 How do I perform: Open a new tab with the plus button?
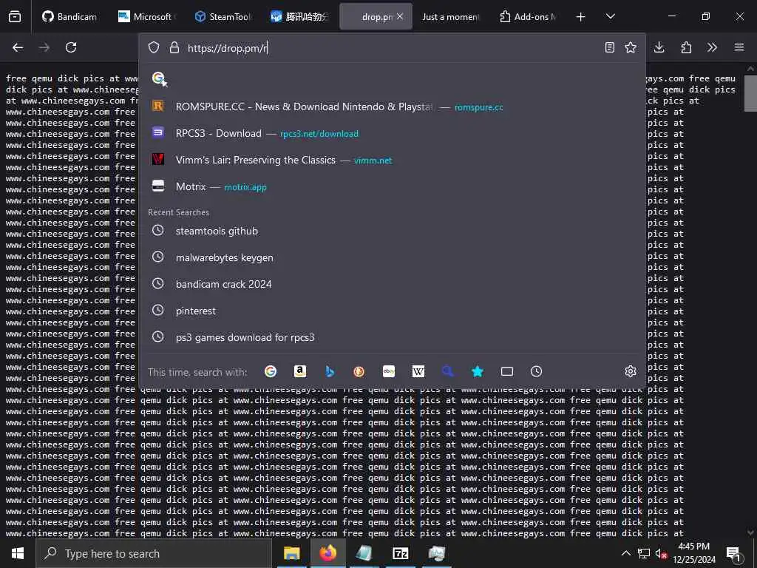click(581, 17)
